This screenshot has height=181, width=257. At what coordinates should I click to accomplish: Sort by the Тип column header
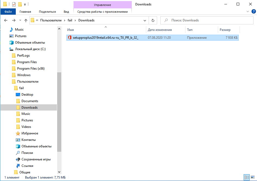point(202,30)
